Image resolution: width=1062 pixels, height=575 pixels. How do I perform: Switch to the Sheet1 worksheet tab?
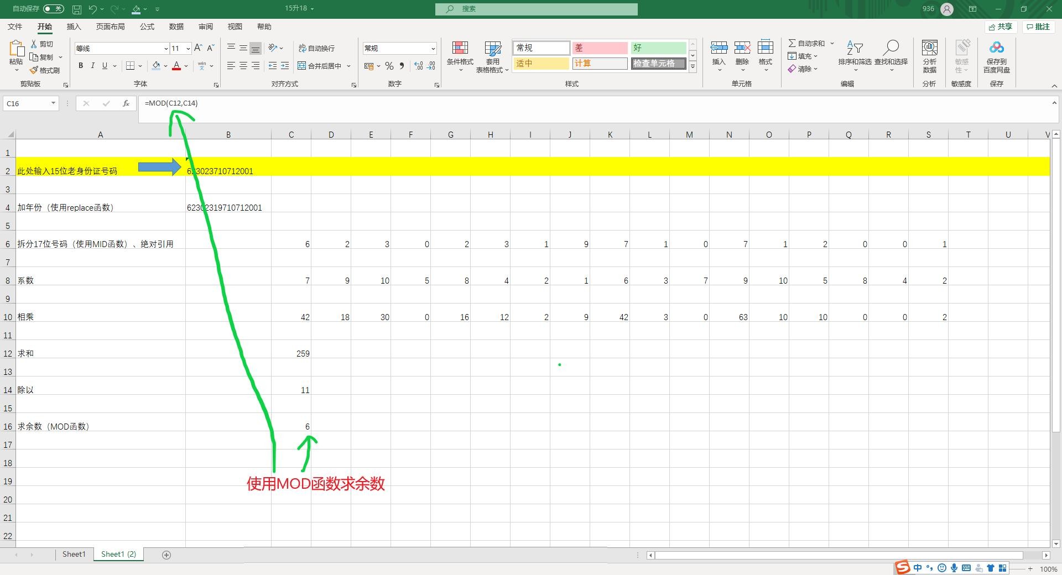click(x=74, y=554)
